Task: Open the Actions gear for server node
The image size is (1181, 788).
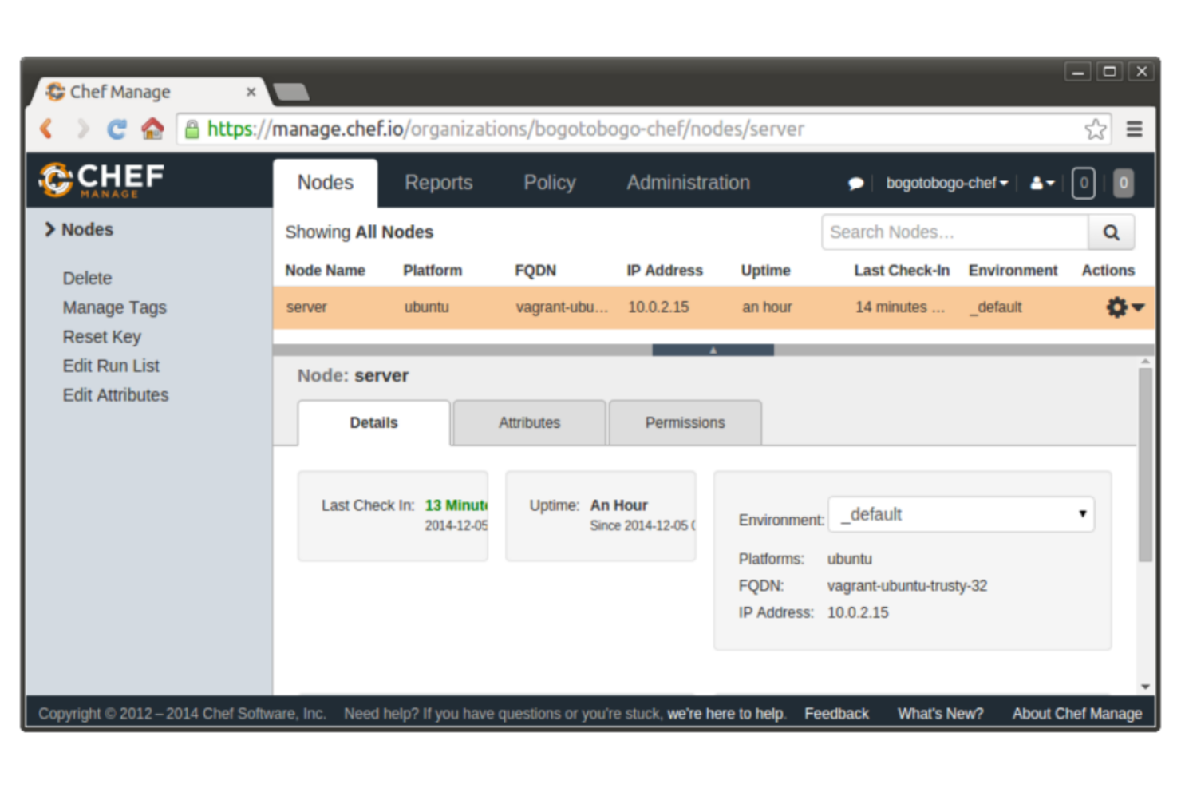Action: [1116, 307]
